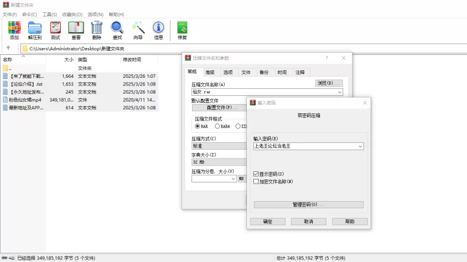Click the 信息 (Info) toolbar icon
Screen dimensions: 467x262
pyautogui.click(x=158, y=30)
